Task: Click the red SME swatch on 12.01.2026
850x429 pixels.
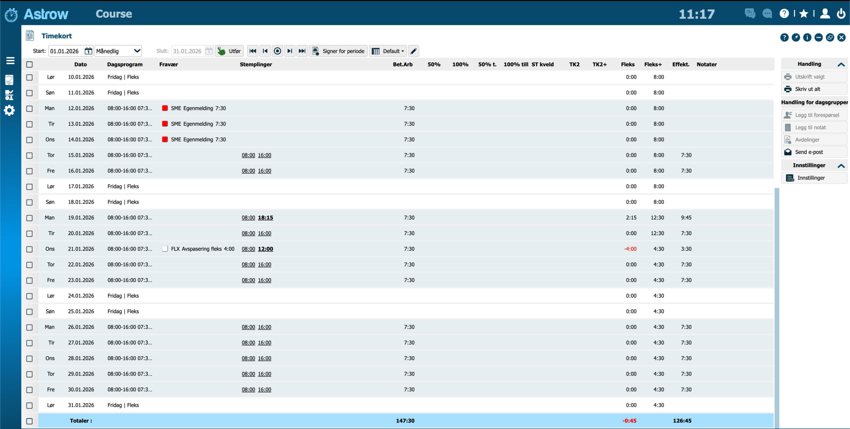Action: pyautogui.click(x=165, y=108)
